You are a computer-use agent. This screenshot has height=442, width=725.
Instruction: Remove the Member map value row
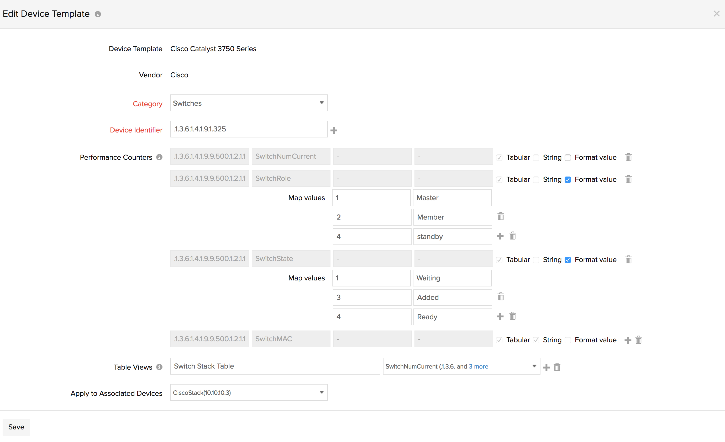(x=501, y=217)
